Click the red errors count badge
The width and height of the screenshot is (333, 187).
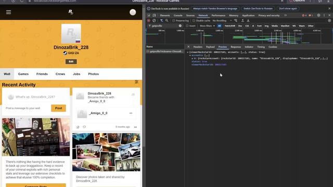304,16
